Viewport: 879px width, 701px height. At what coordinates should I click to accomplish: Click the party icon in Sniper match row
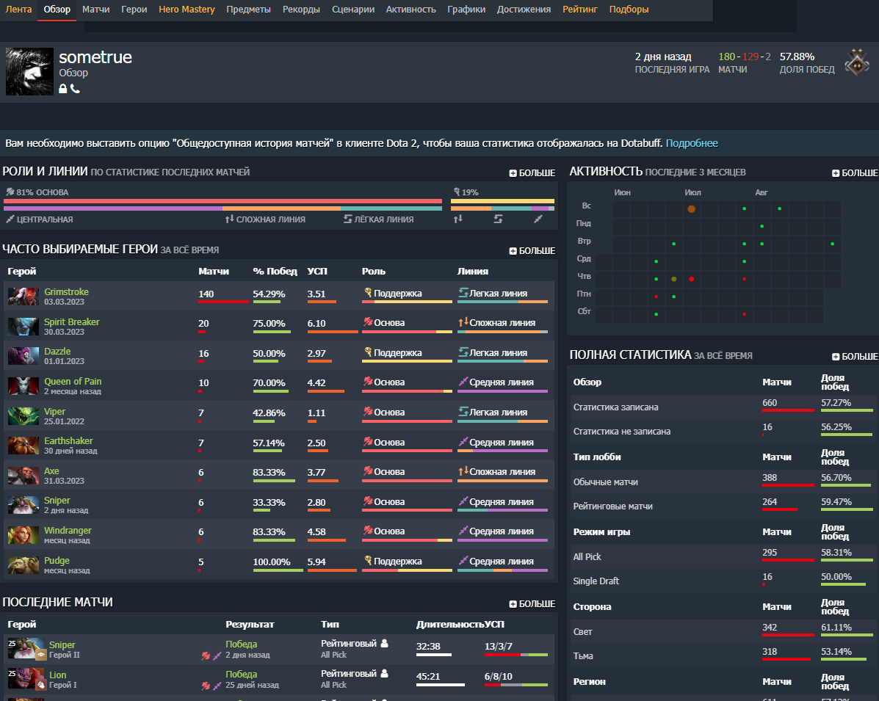click(x=385, y=643)
